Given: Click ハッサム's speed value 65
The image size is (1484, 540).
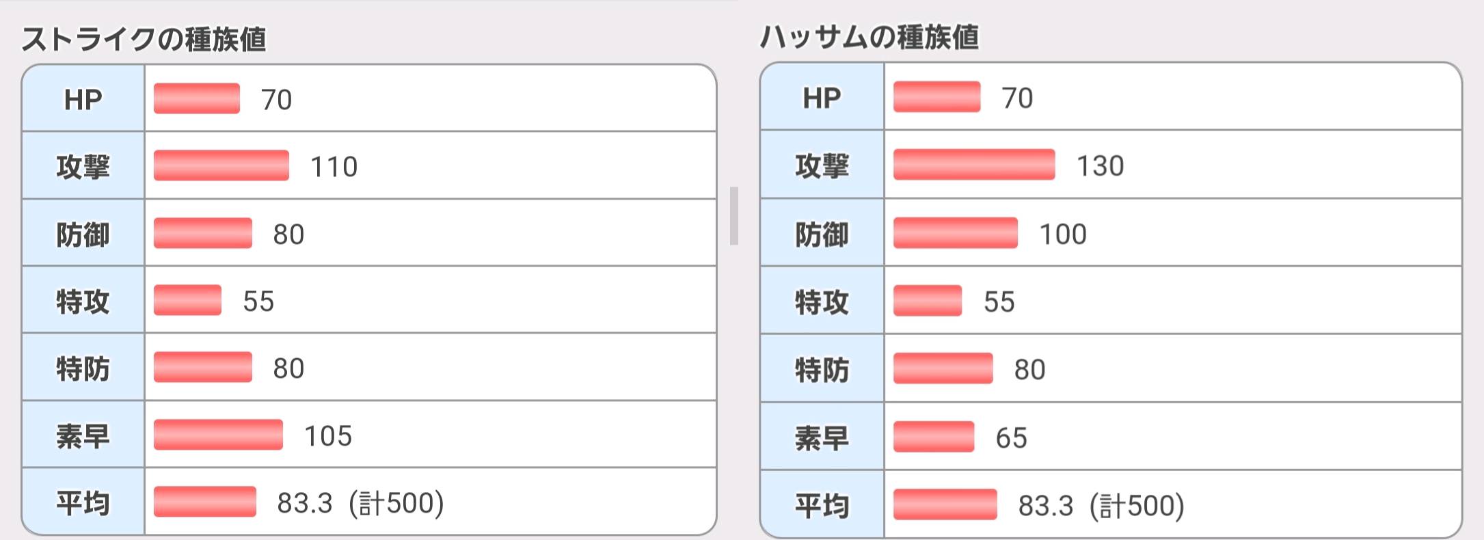Looking at the screenshot, I should pyautogui.click(x=1011, y=437).
